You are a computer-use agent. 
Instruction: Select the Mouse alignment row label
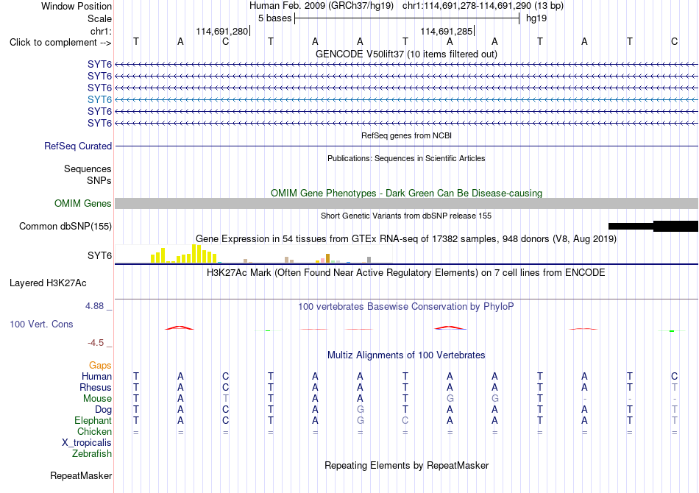click(x=97, y=399)
